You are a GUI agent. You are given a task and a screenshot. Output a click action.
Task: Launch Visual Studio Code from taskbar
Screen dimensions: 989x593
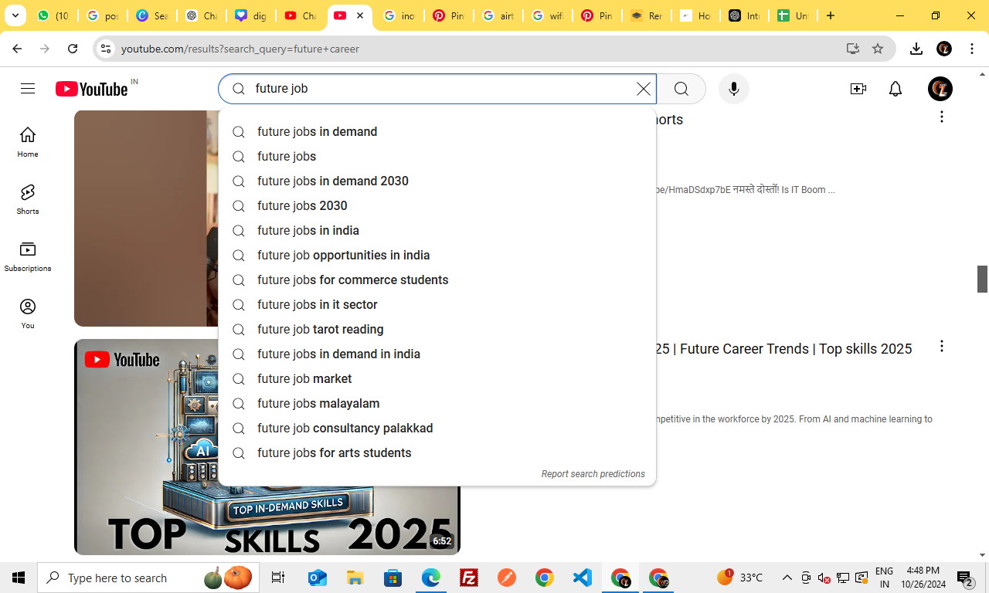point(583,578)
